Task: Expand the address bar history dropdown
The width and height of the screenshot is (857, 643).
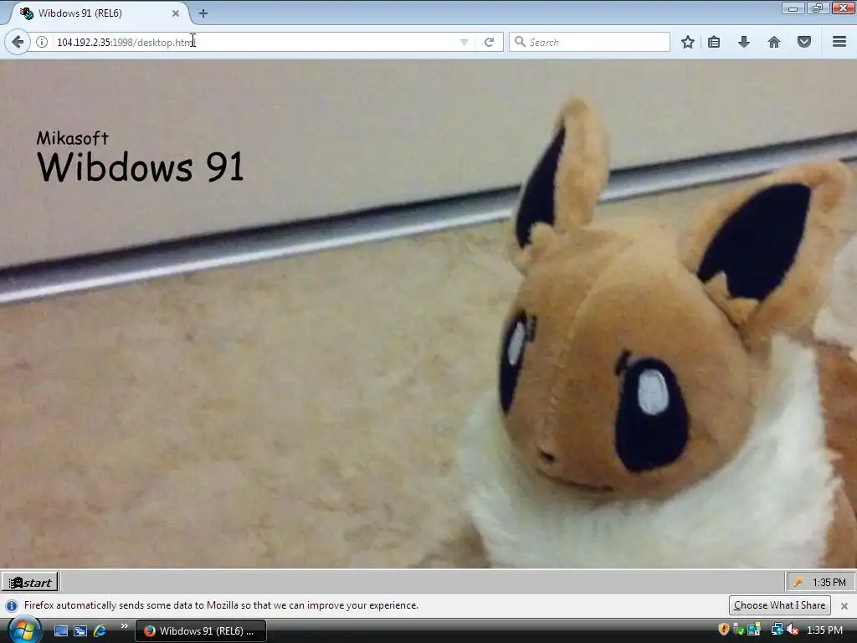Action: [x=464, y=42]
